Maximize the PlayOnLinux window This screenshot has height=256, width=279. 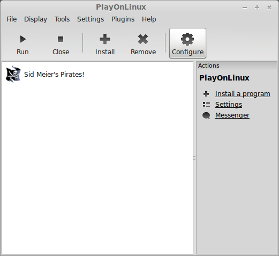pyautogui.click(x=257, y=8)
